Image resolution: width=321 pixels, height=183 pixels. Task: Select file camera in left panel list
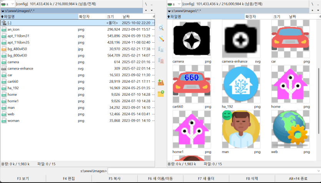pyautogui.click(x=78, y=62)
